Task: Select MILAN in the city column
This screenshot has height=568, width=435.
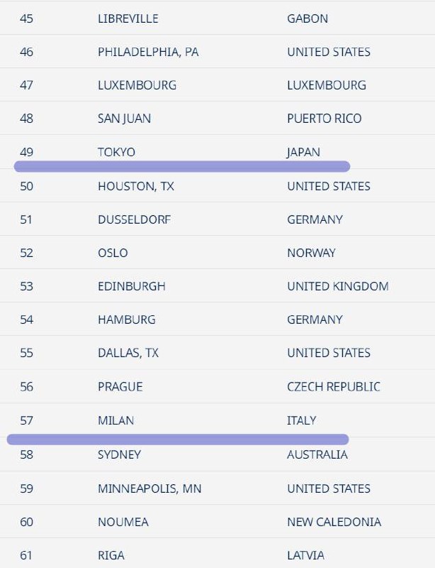Action: (x=115, y=420)
